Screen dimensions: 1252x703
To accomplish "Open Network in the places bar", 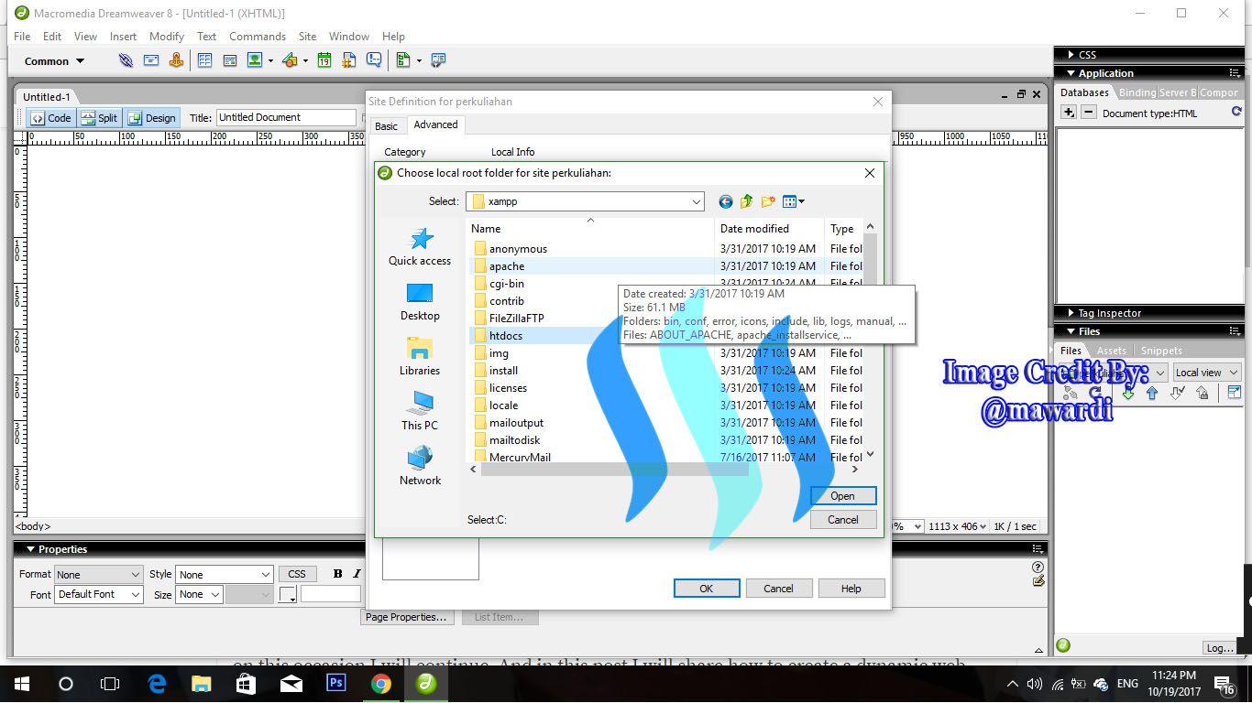I will (x=420, y=466).
